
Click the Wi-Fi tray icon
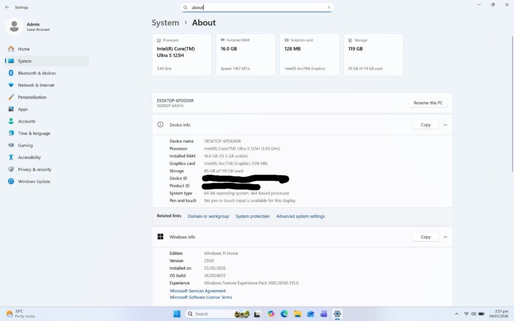coord(466,314)
